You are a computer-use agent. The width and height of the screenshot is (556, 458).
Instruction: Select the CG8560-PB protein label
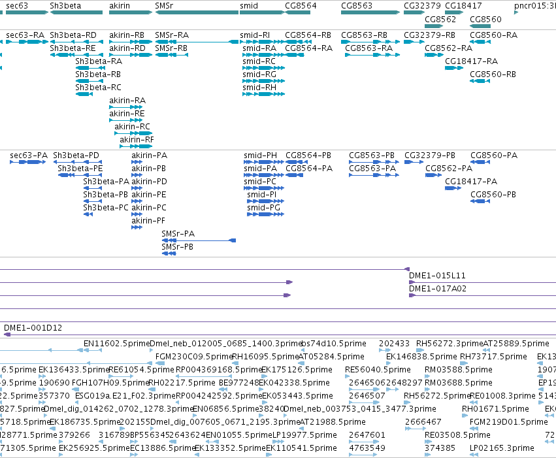[x=493, y=195]
